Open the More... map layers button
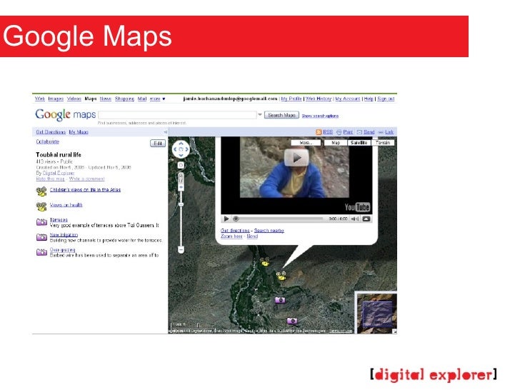Viewport: 520px width, 390px height. click(306, 143)
